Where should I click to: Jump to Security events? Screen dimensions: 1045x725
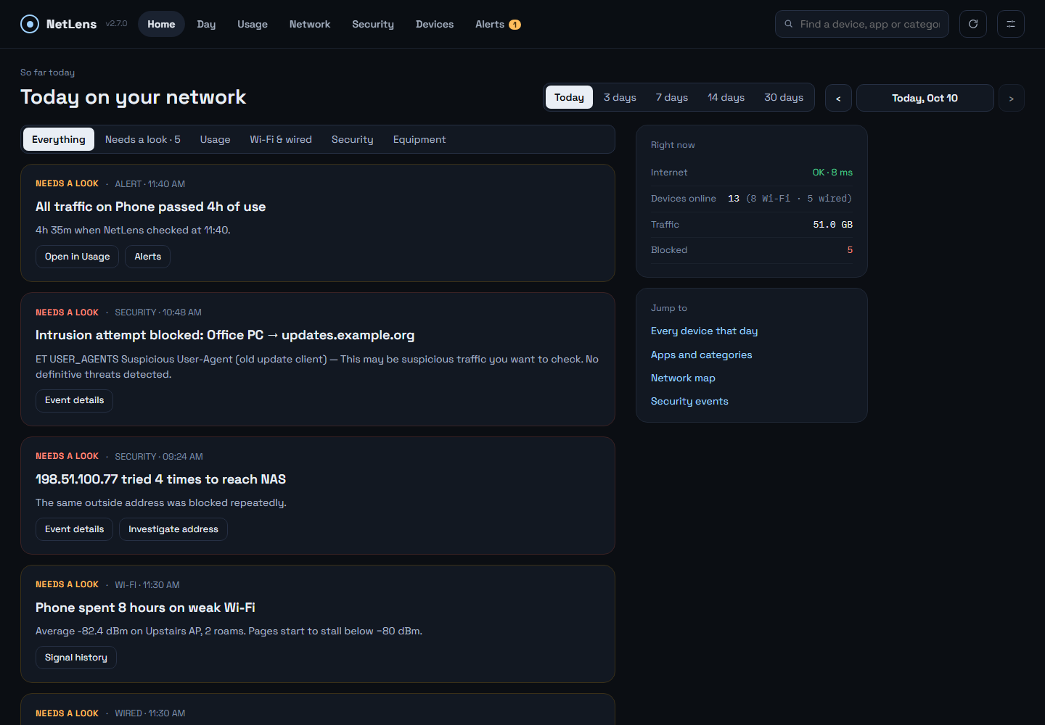[x=689, y=401]
